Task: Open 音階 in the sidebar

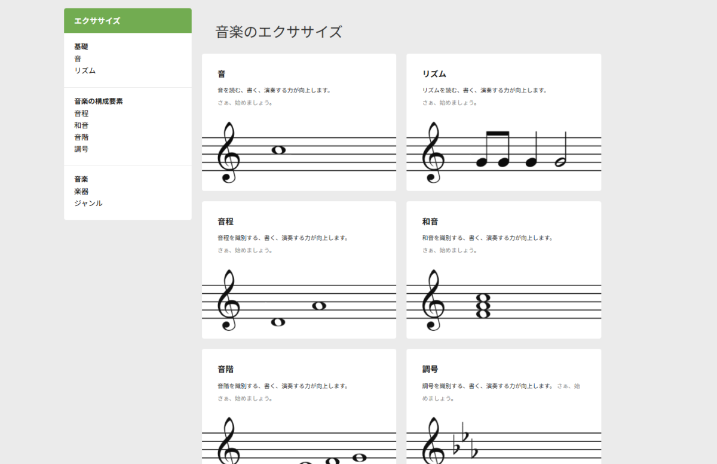Action: point(81,137)
